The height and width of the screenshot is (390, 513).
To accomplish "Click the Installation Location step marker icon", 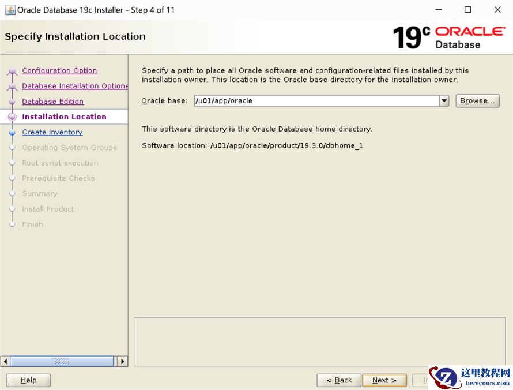I will tap(12, 117).
